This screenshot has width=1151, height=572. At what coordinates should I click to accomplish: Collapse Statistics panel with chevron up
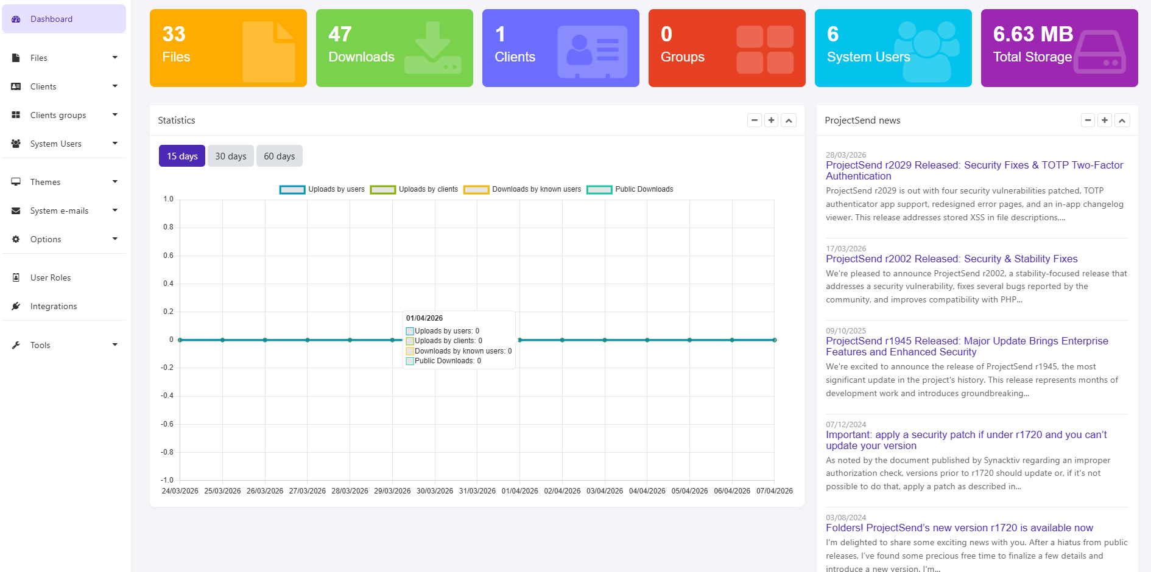point(789,120)
